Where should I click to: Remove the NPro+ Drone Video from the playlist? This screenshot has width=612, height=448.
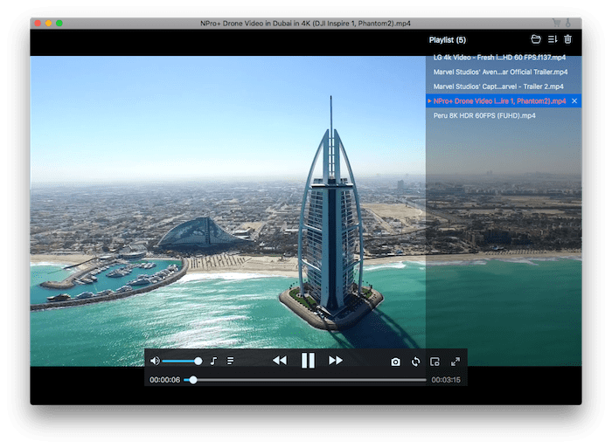(574, 101)
